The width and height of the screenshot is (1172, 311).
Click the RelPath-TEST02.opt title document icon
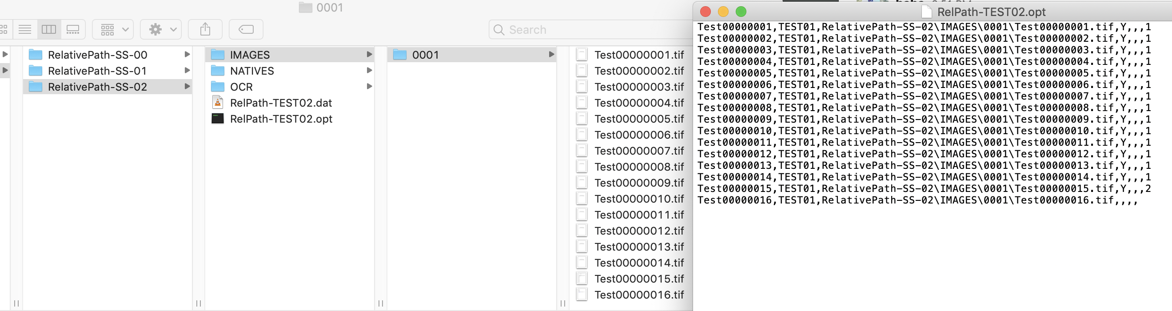click(x=926, y=12)
